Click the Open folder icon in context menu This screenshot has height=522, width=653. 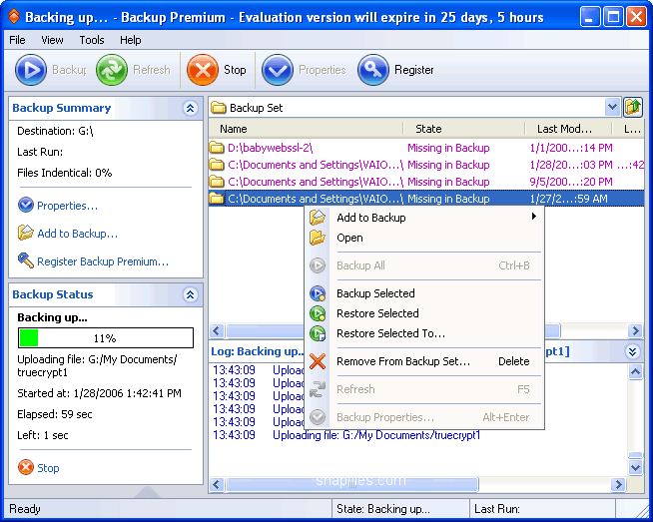click(318, 238)
